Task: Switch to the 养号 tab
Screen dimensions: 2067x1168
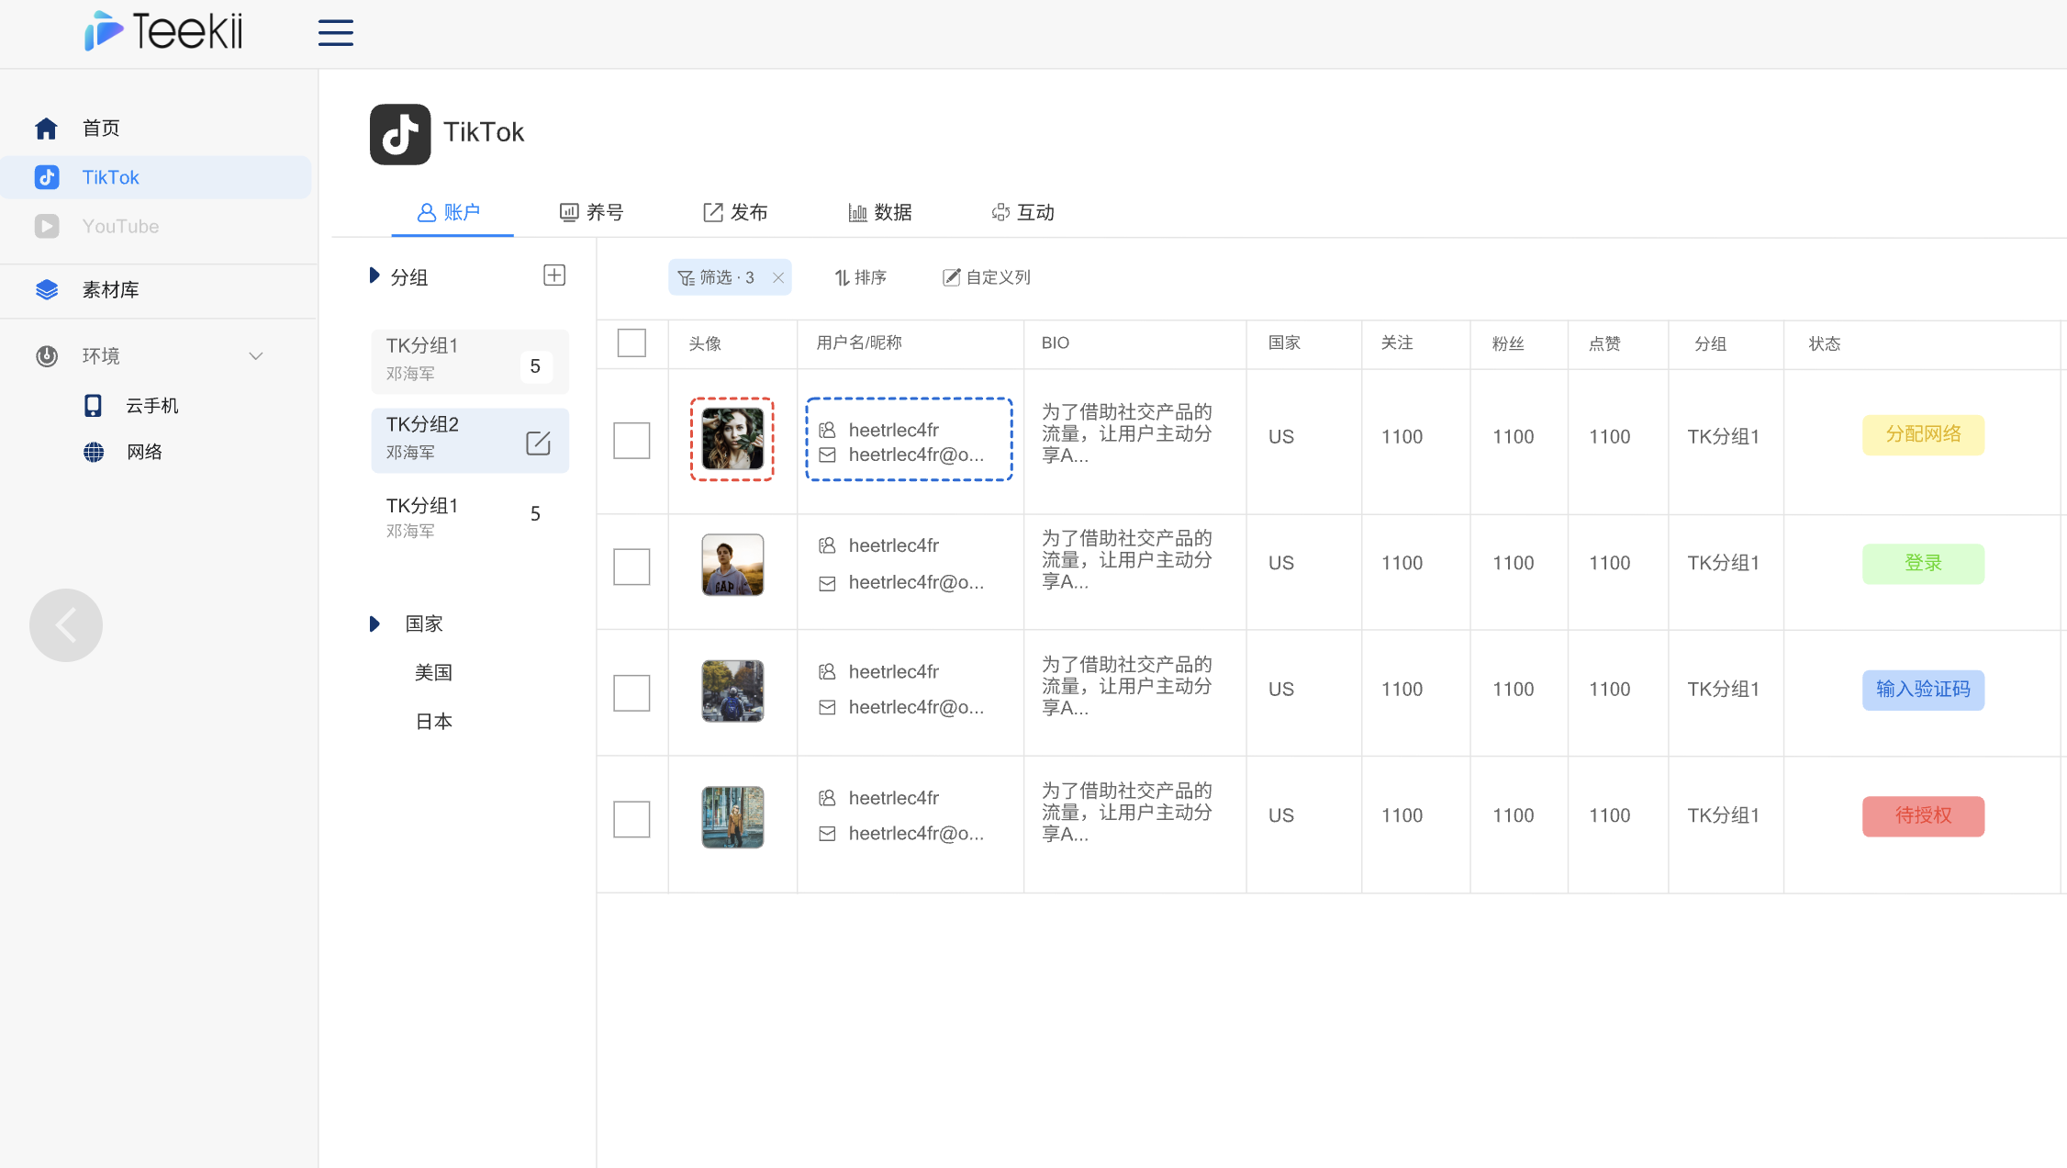Action: coord(592,213)
